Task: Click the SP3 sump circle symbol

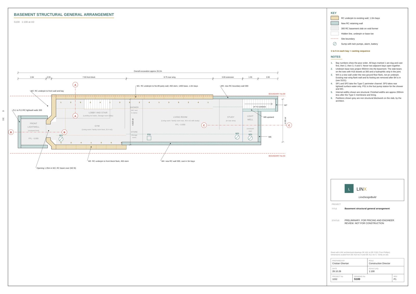Action: click(250, 138)
